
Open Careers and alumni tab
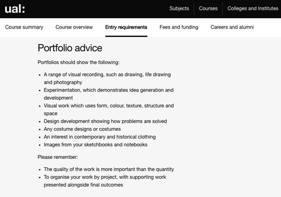232,27
